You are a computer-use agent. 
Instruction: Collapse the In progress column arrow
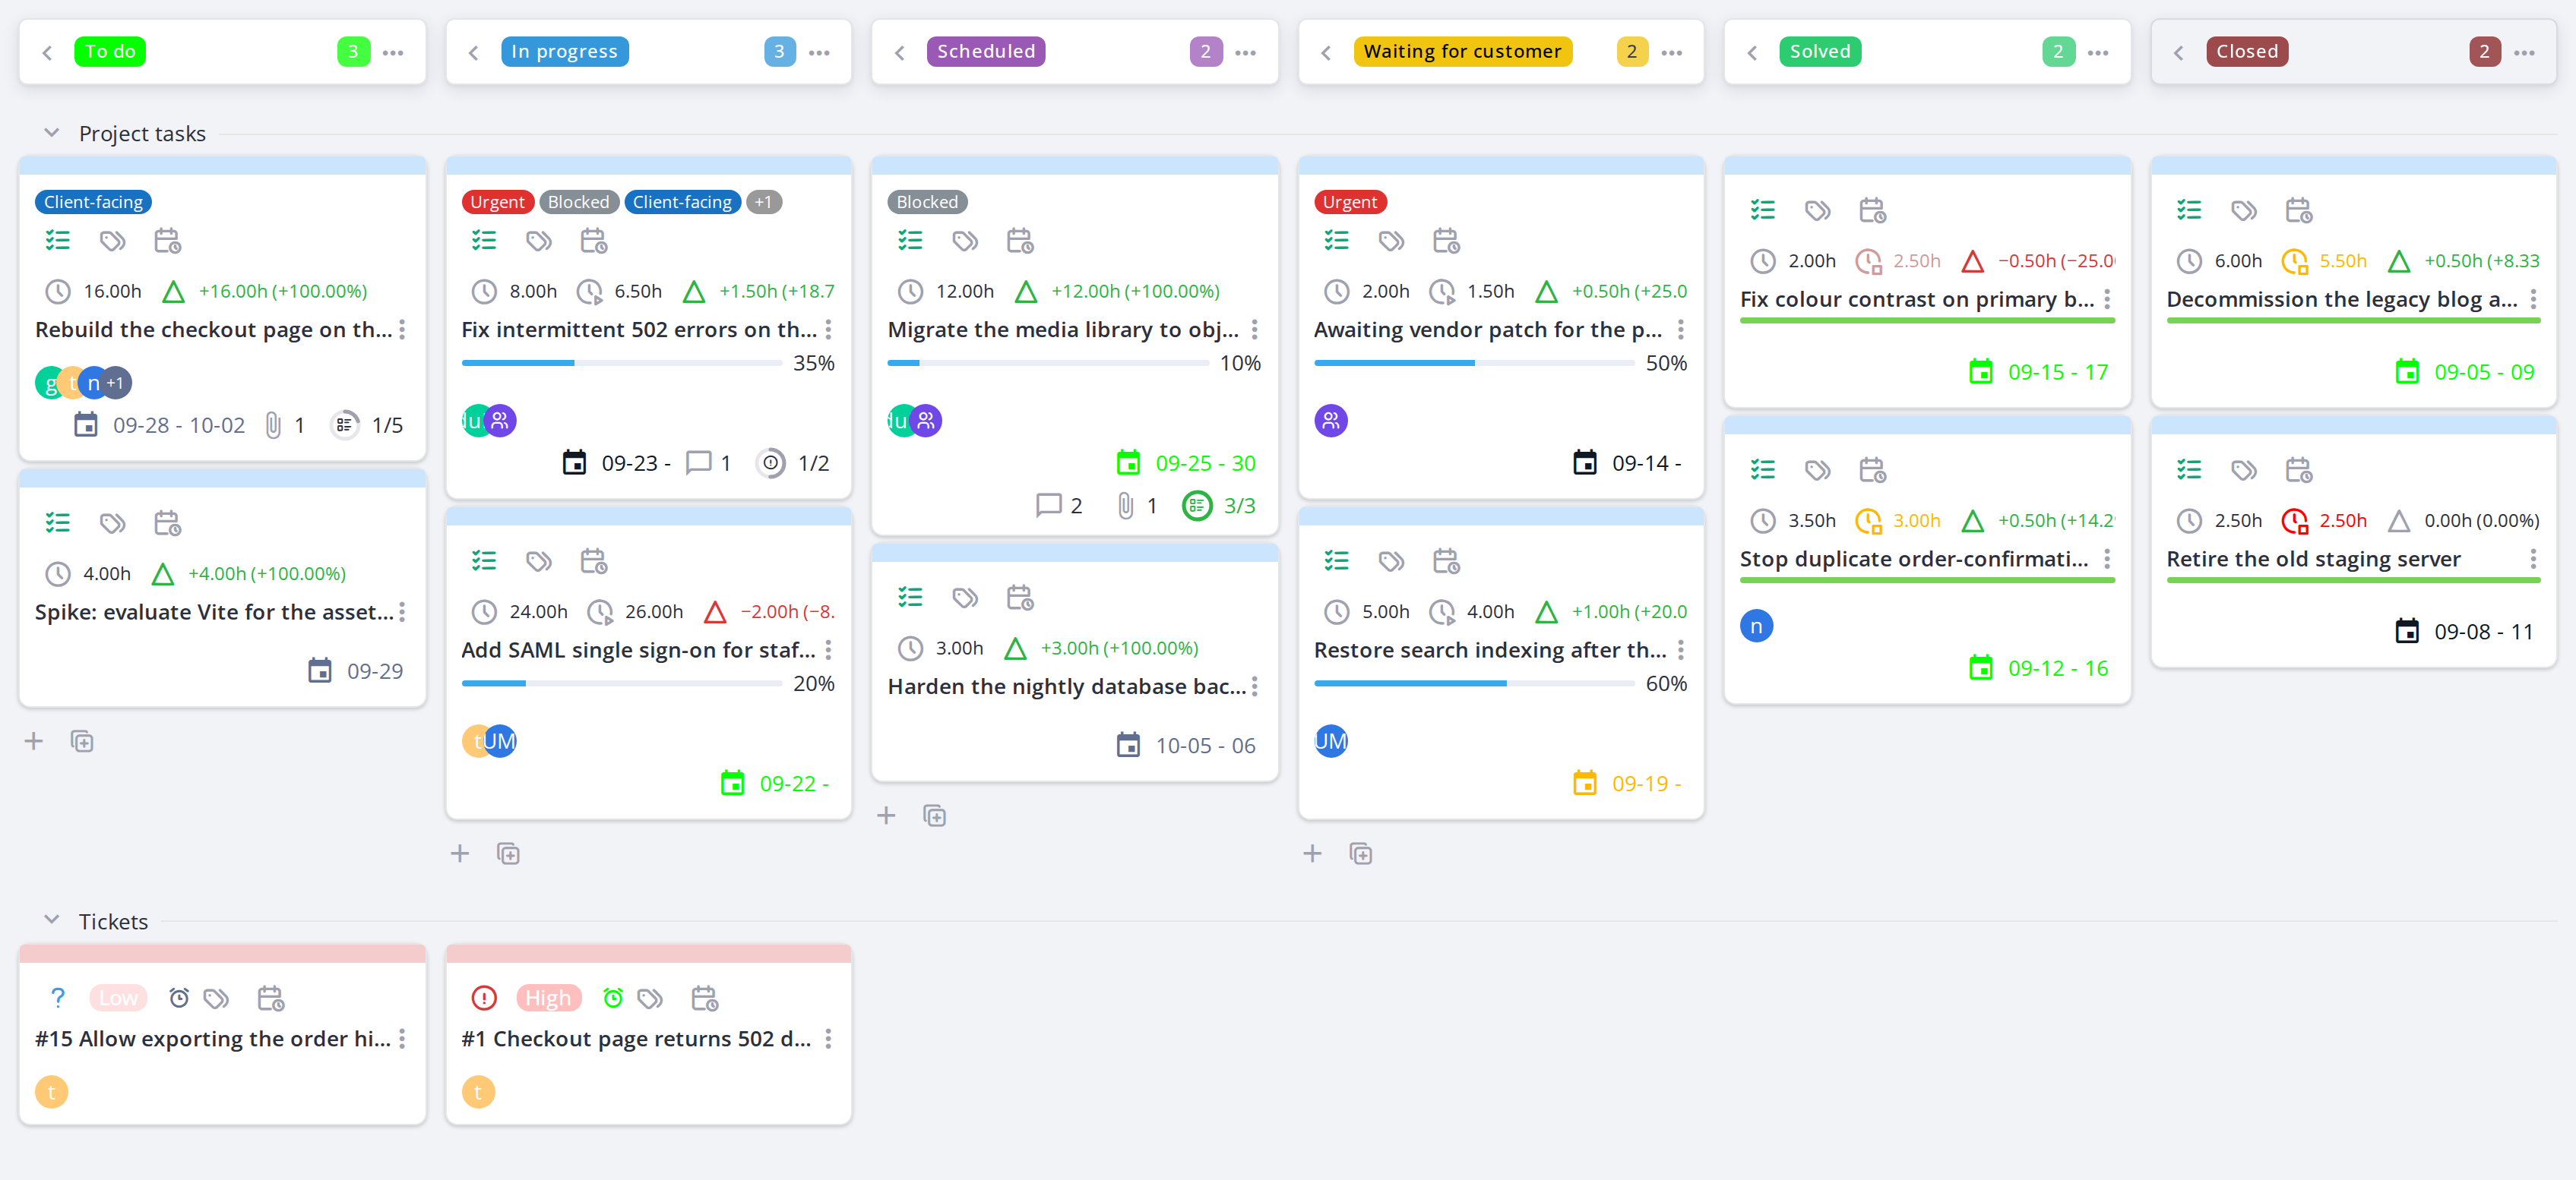point(474,53)
